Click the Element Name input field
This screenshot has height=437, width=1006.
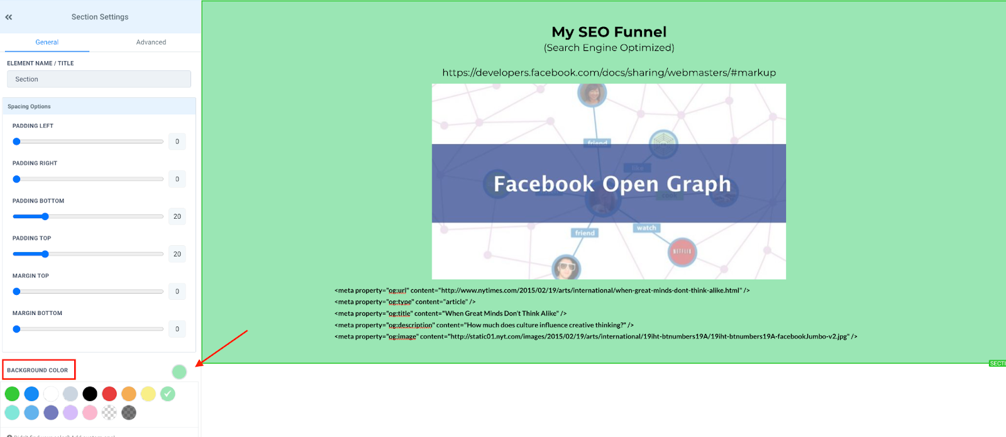(x=99, y=79)
